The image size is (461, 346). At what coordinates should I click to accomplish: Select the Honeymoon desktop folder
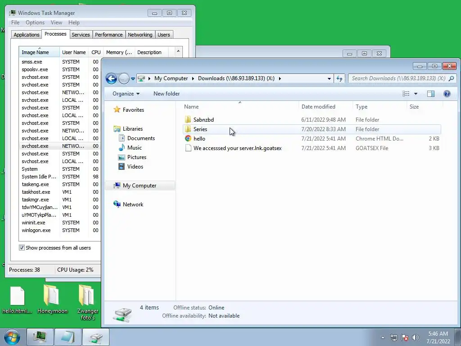(52, 299)
